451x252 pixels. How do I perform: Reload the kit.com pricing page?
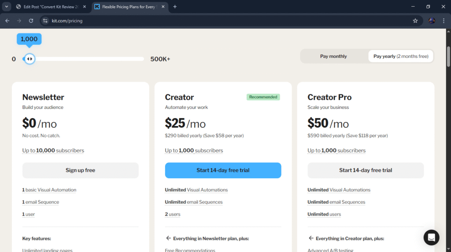(x=31, y=21)
